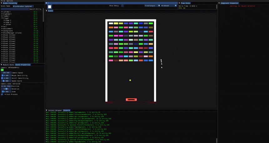Click the Component Inspector panel collapse arrow

click(219, 3)
